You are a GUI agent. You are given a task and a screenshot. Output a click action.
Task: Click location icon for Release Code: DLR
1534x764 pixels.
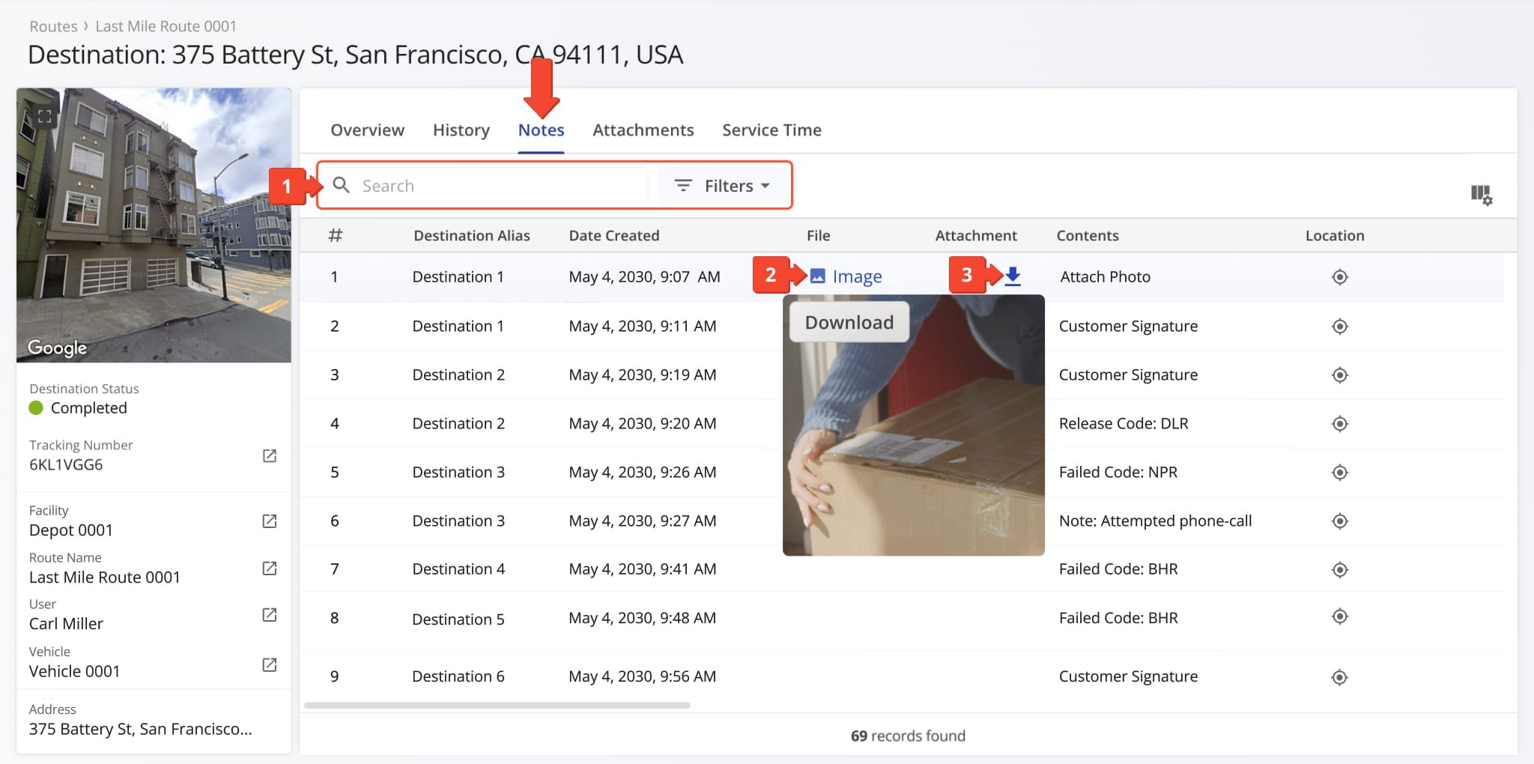click(x=1339, y=424)
